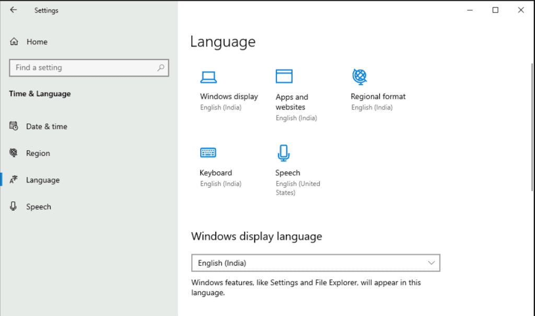Click the Region globe icon in sidebar
Image resolution: width=535 pixels, height=316 pixels.
point(14,153)
